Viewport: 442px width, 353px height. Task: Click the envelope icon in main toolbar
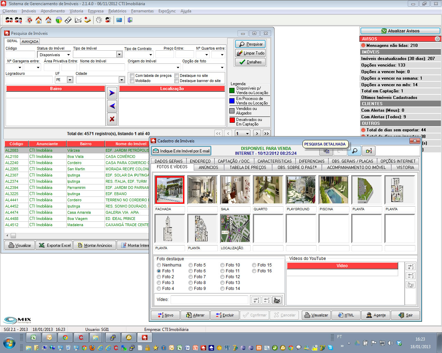pos(78,20)
